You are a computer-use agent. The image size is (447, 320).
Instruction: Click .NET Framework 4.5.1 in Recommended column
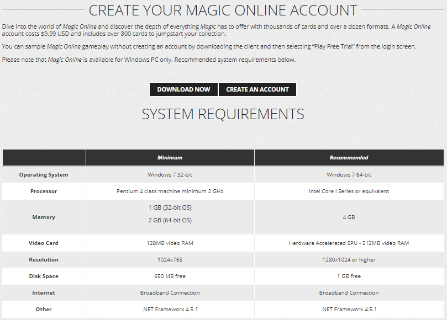pos(349,309)
